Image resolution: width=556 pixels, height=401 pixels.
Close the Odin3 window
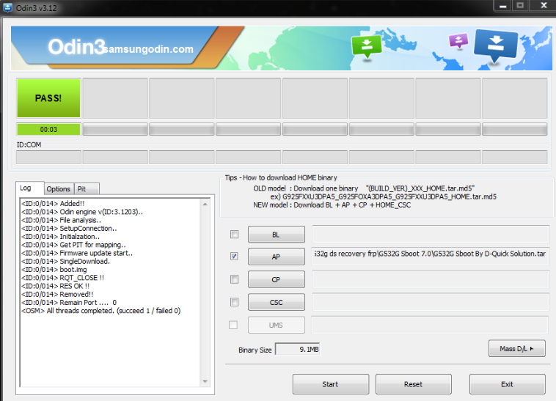tap(544, 6)
